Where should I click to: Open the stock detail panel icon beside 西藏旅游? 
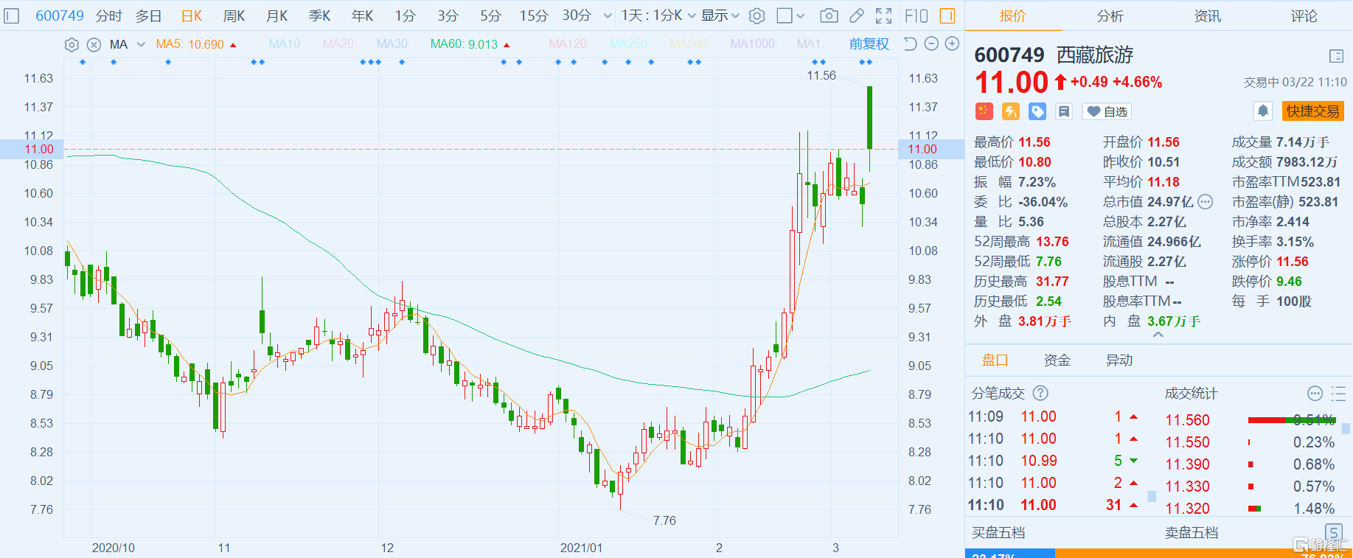1336,56
